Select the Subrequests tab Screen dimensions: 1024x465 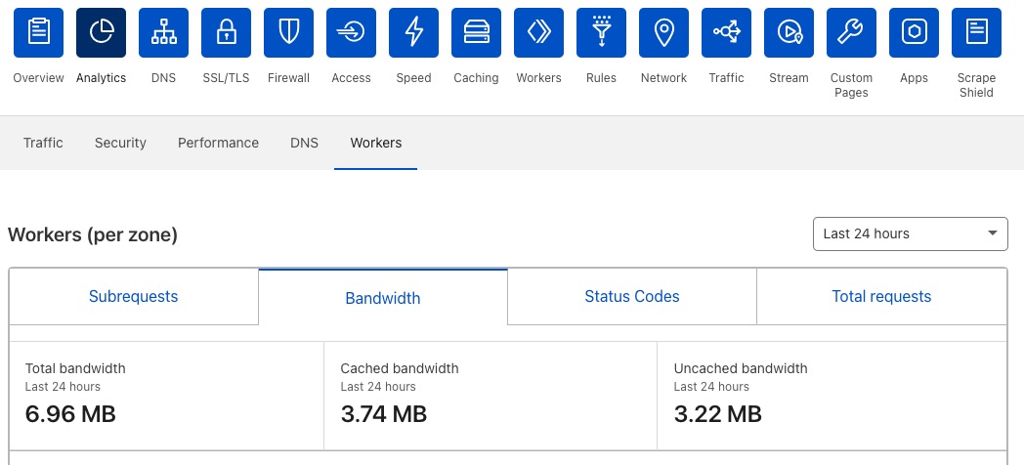coord(134,297)
